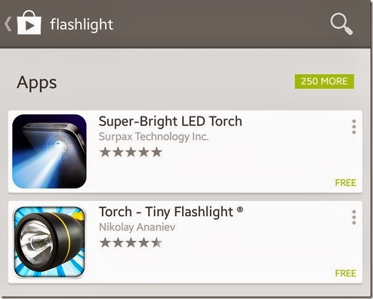Click developer name Surpax Technology Inc.

154,137
